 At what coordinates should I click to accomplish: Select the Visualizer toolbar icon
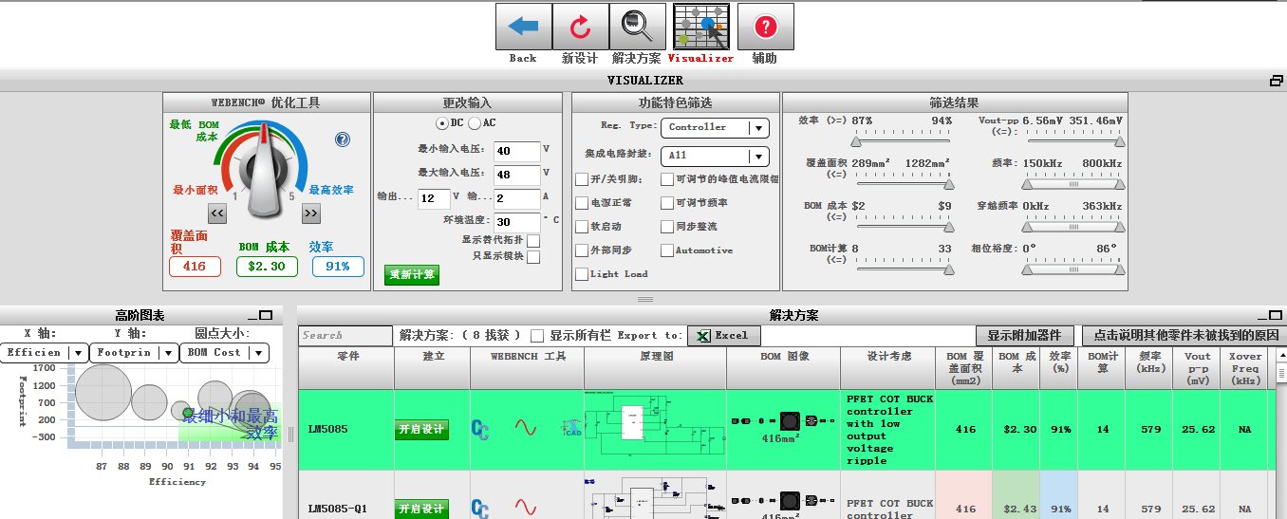[701, 27]
